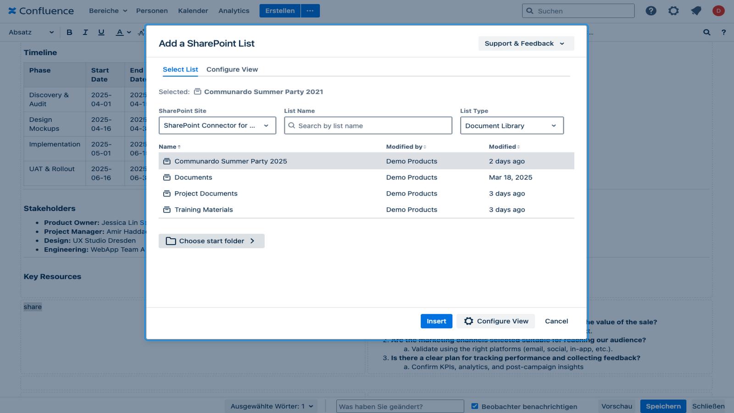
Task: Click the Search by list name field
Action: pos(368,126)
